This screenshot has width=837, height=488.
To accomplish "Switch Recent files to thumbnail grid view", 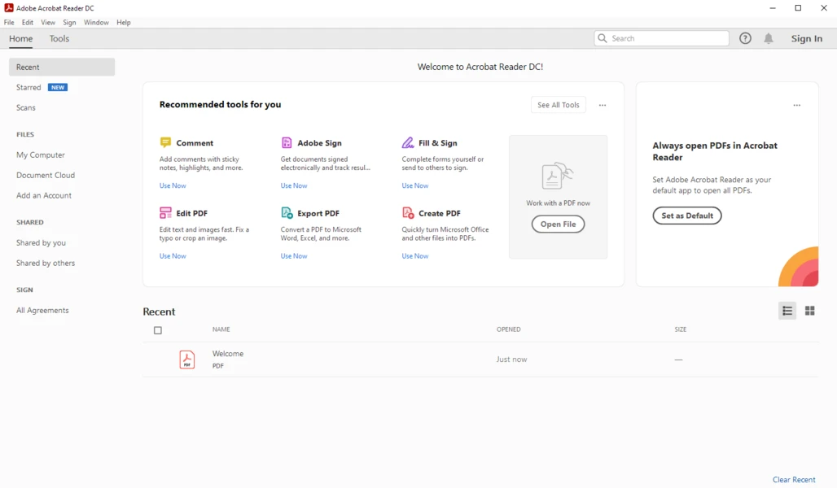I will 810,311.
